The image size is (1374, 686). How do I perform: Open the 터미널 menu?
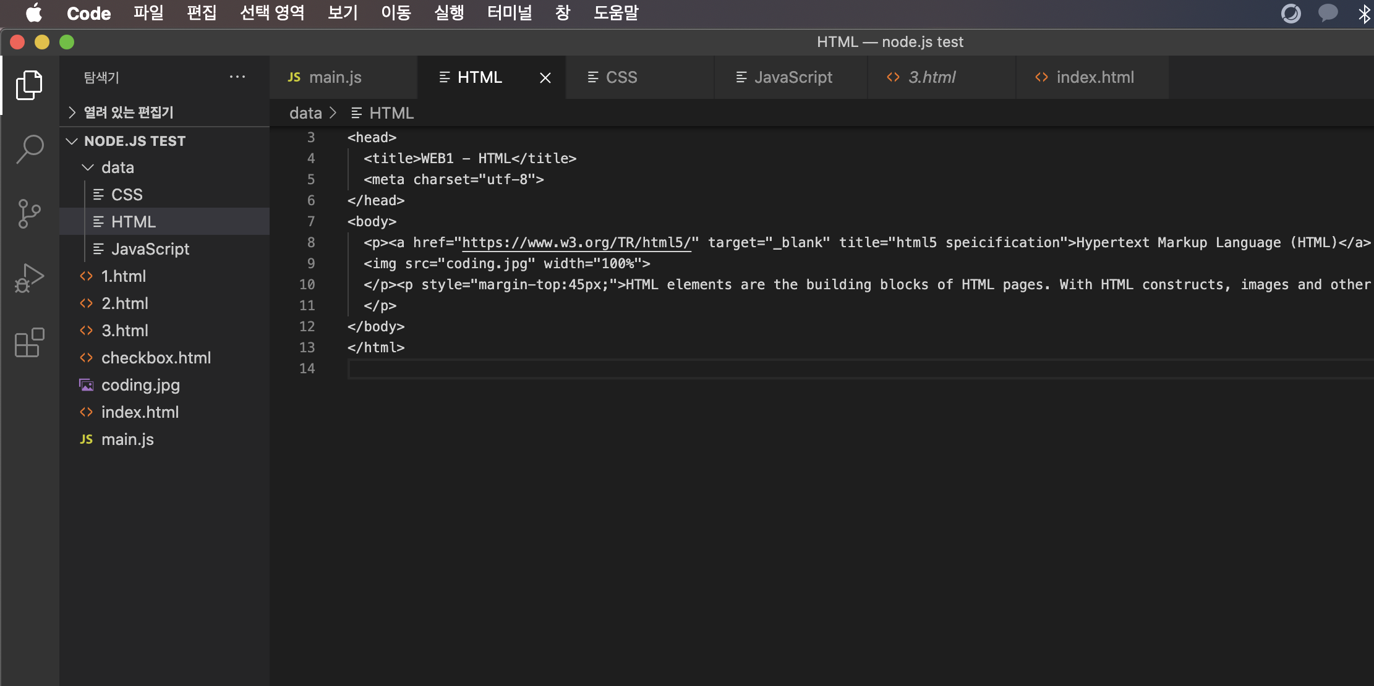pos(509,13)
